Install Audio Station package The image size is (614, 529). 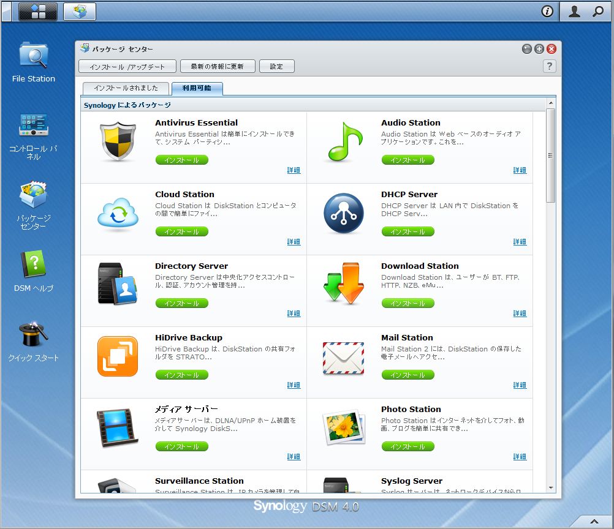coord(408,160)
